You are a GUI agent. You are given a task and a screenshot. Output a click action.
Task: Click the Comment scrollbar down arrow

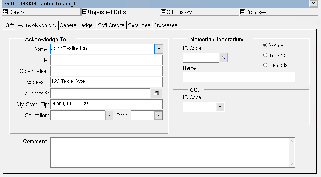coord(292,164)
